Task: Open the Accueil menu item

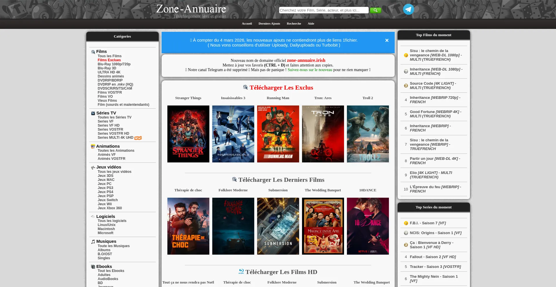Action: [247, 23]
